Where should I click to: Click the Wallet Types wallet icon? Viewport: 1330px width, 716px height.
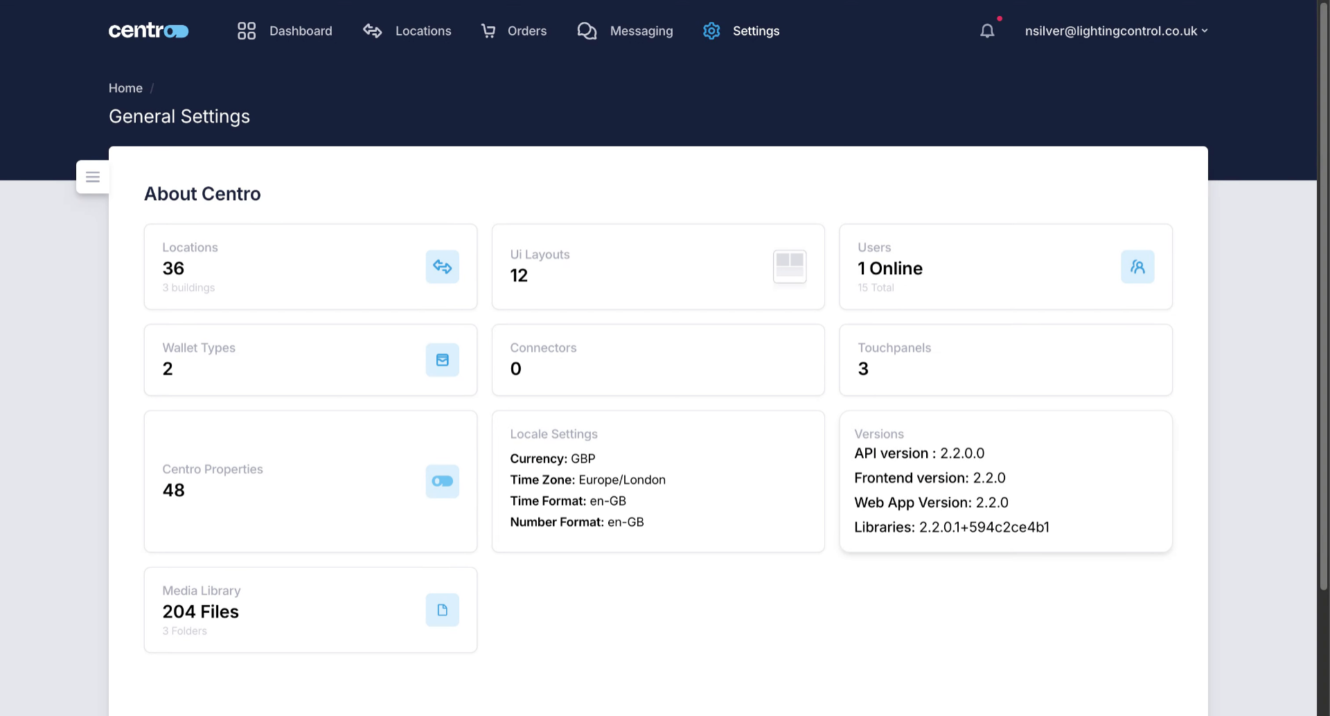[442, 359]
